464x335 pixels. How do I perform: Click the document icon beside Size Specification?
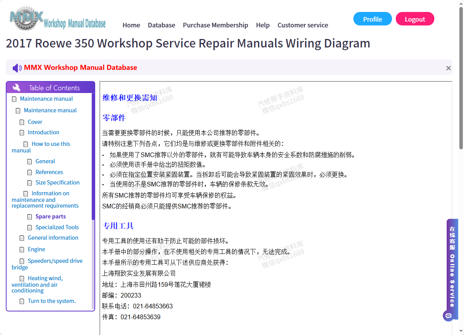30,183
